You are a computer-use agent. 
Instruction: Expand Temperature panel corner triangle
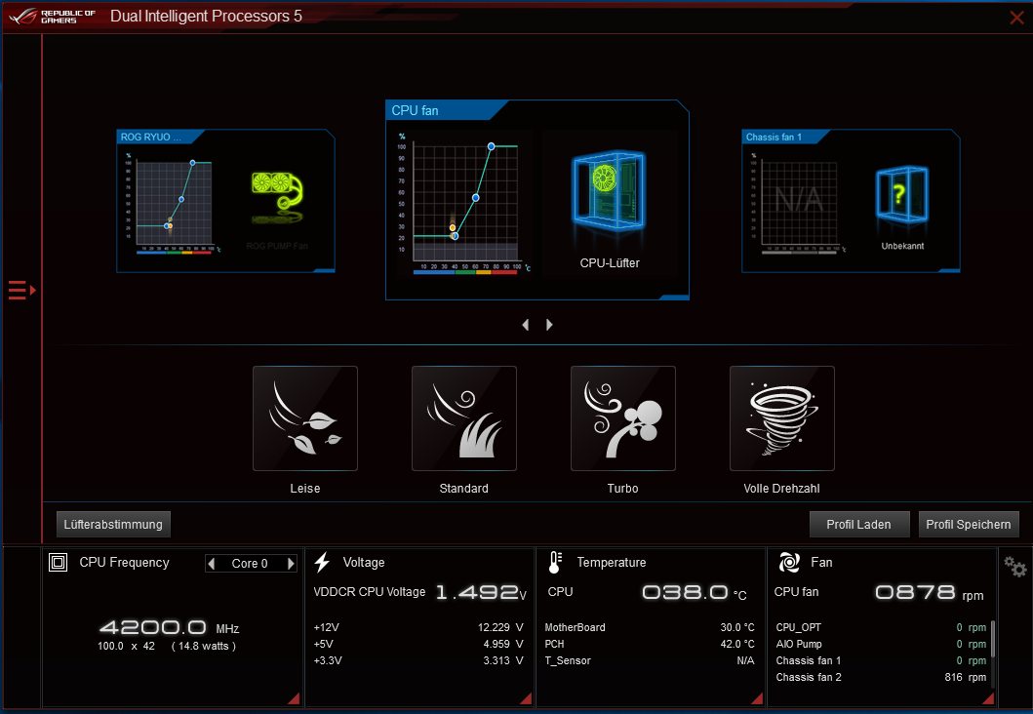[x=757, y=698]
